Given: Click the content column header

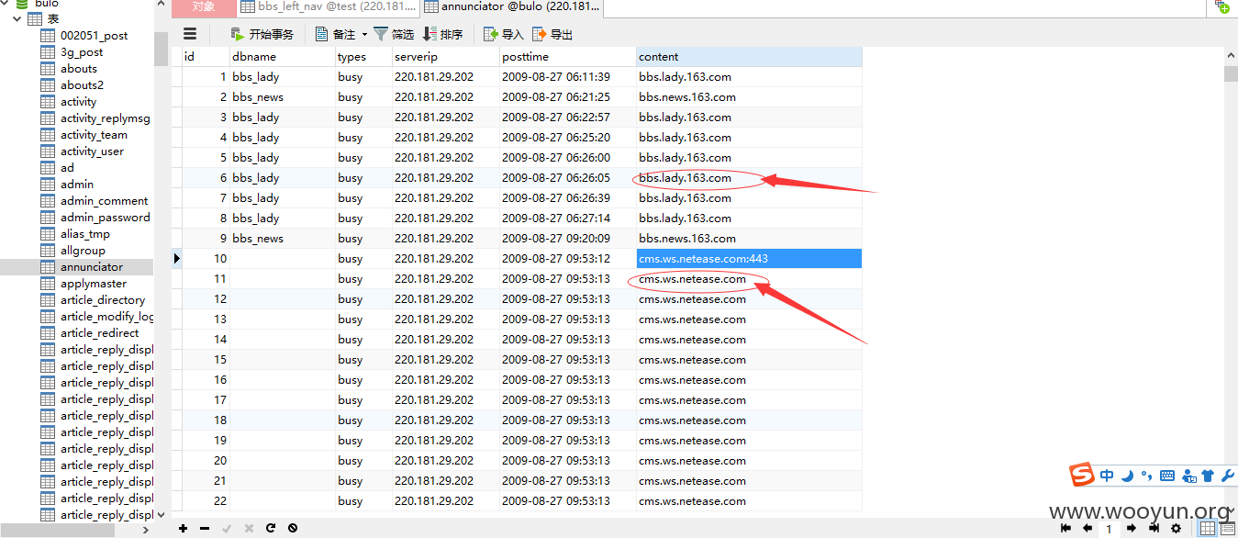Looking at the screenshot, I should point(749,56).
